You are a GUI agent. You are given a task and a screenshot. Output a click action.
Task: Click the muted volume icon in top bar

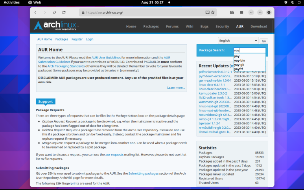[292, 2]
